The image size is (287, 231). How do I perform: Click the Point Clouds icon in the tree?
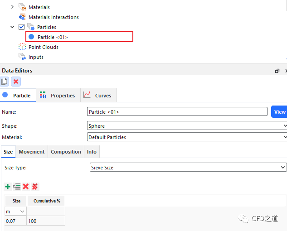coord(22,47)
